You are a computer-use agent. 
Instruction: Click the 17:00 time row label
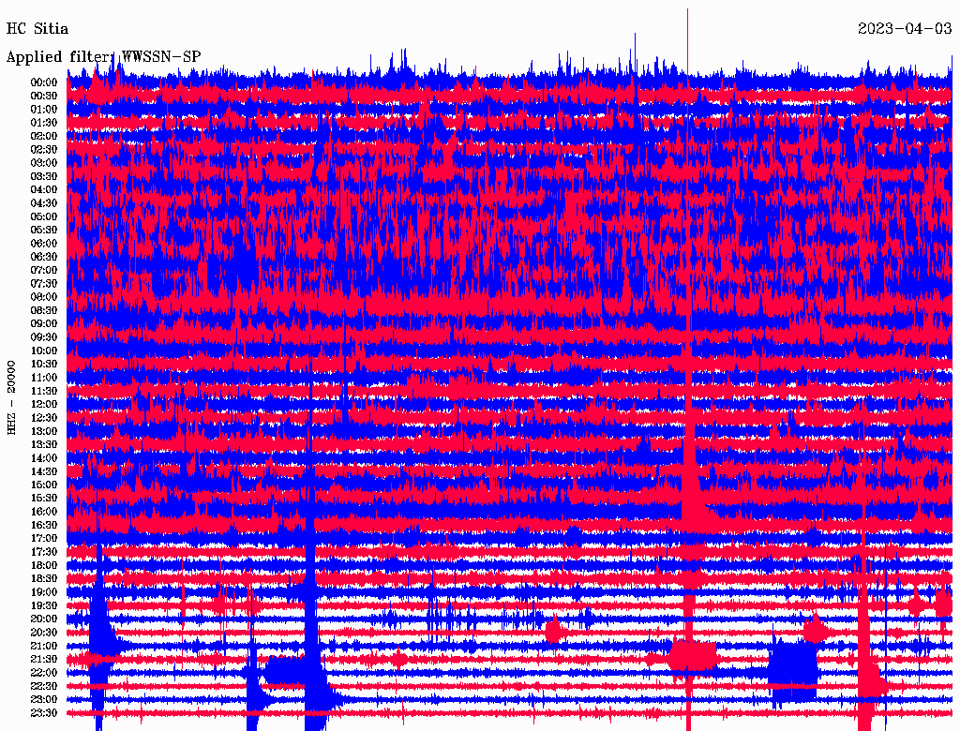[44, 538]
